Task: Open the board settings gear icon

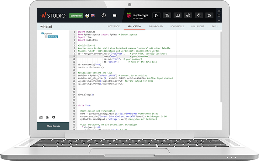Action: pos(188,16)
